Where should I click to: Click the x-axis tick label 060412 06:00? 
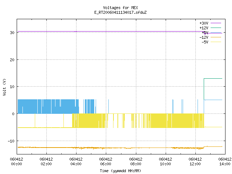tap(105, 161)
